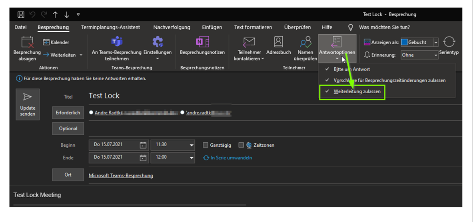Open the Quick Access Toolbar customize arrow
This screenshot has width=473, height=222.
[78, 14]
